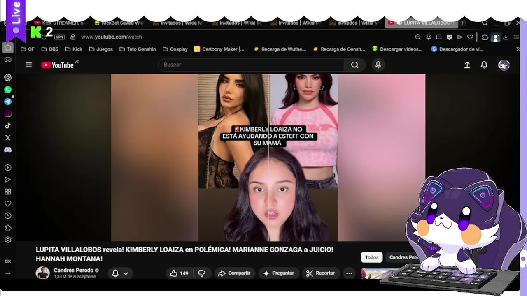Screen dimensions: 527x296
Task: Open the Flow send icon in sidebar
Action: pyautogui.click(x=8, y=180)
